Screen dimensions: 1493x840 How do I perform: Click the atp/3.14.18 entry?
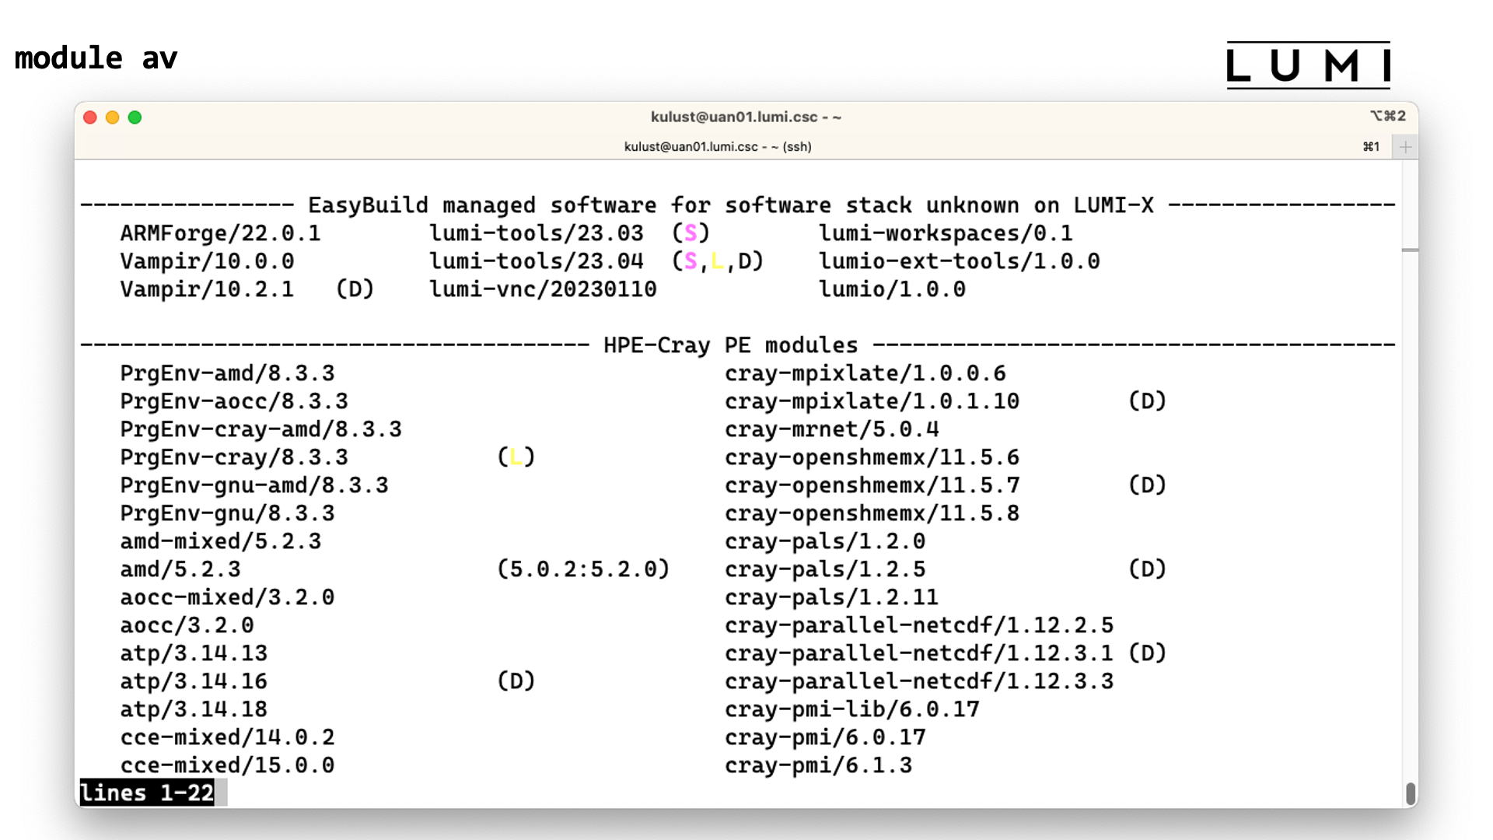194,709
